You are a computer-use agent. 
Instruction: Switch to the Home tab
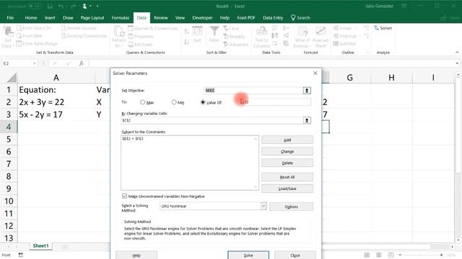[31, 17]
